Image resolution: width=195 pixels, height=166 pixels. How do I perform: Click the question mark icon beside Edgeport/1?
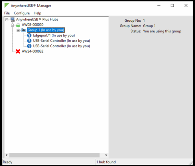[x=29, y=35]
